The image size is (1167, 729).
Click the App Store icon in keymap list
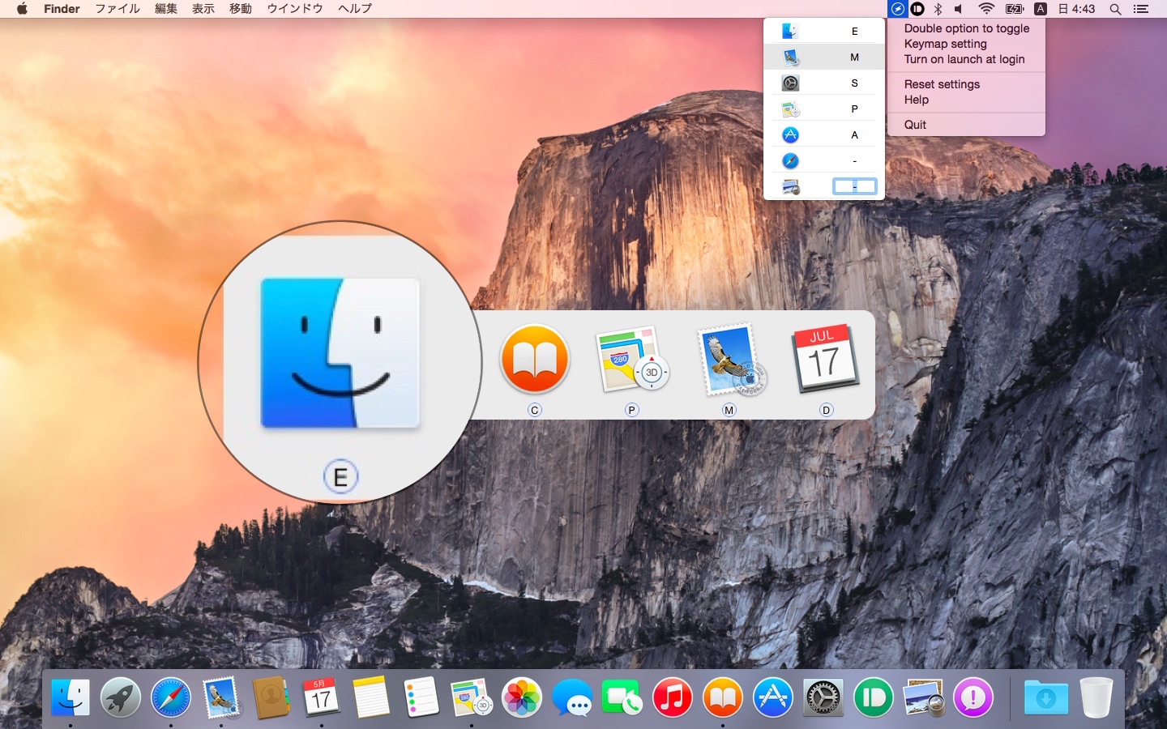point(790,134)
